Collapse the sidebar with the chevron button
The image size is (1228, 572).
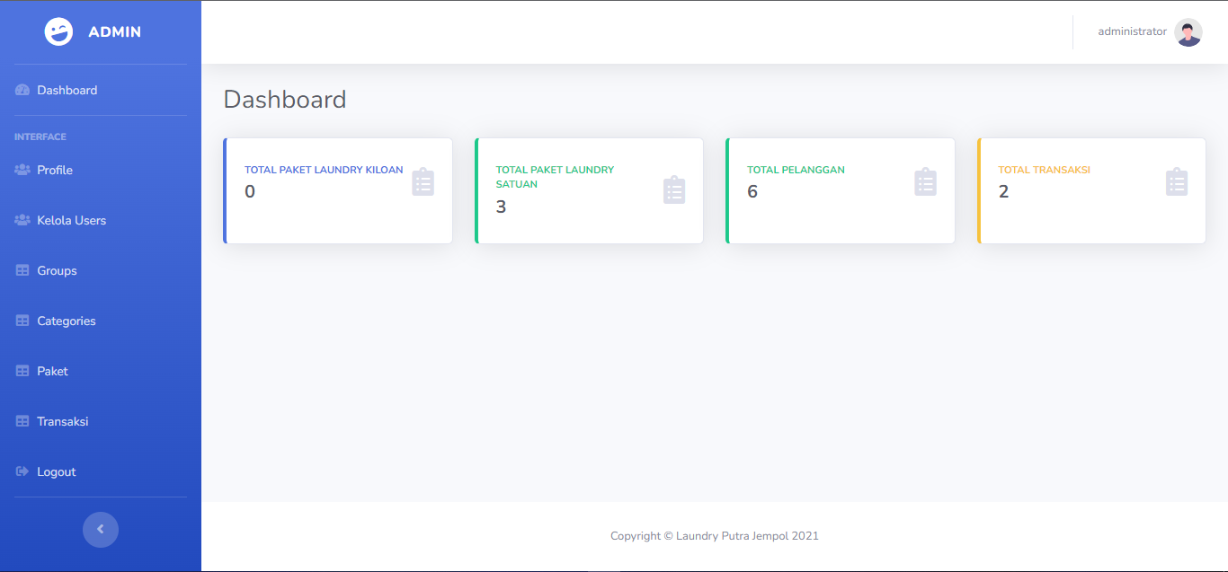pyautogui.click(x=101, y=529)
